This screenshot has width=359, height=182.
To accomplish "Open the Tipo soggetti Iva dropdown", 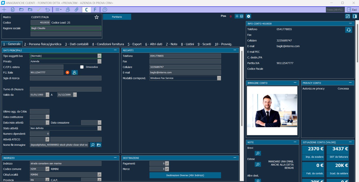I will [99, 56].
